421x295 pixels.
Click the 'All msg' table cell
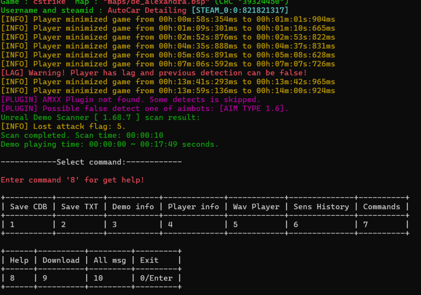[x=110, y=260]
